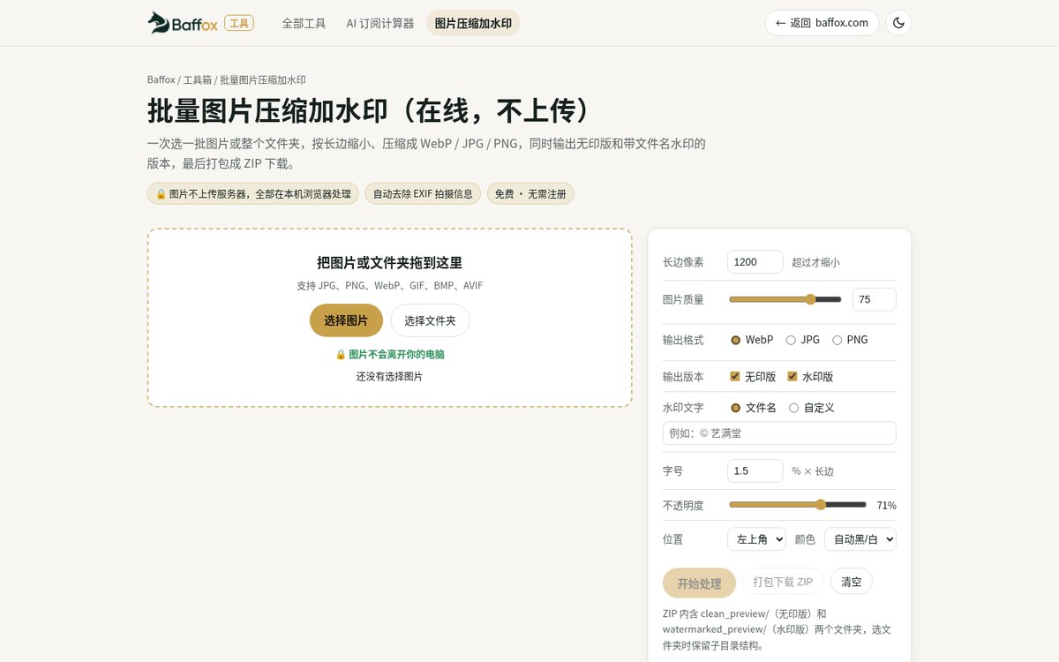
Task: Click 还没有选择图片 status text
Action: [389, 376]
